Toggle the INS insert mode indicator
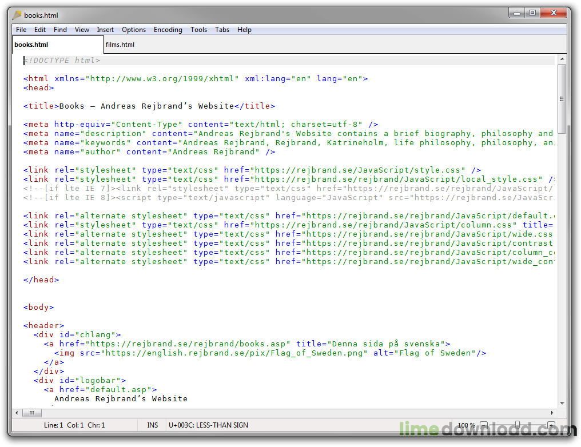The image size is (581, 447). pyautogui.click(x=152, y=425)
